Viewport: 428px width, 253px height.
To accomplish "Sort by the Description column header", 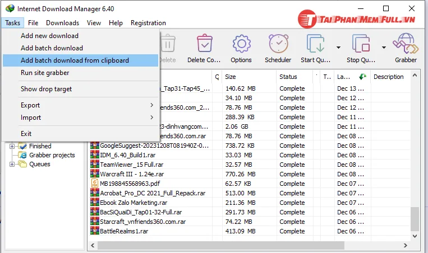I will (390, 77).
